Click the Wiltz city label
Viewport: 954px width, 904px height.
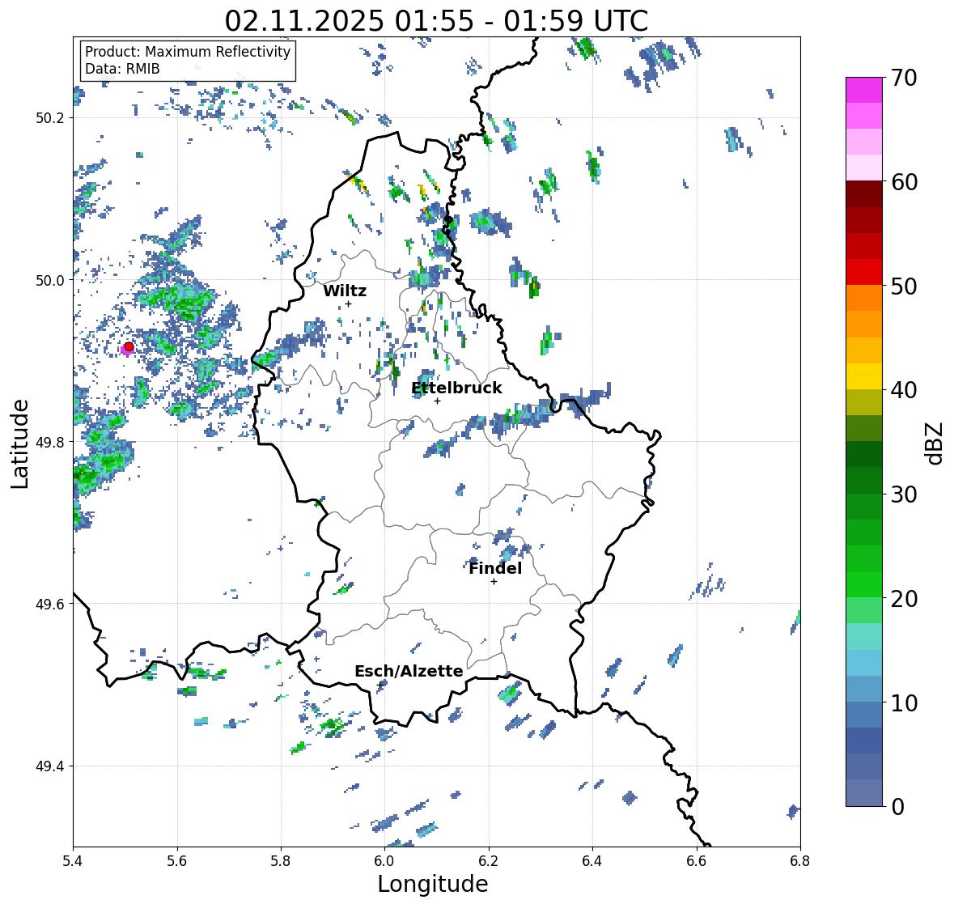coord(345,291)
